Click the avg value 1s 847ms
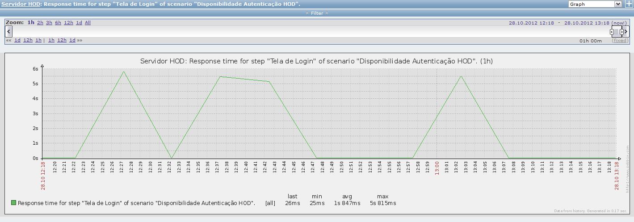 [x=347, y=203]
